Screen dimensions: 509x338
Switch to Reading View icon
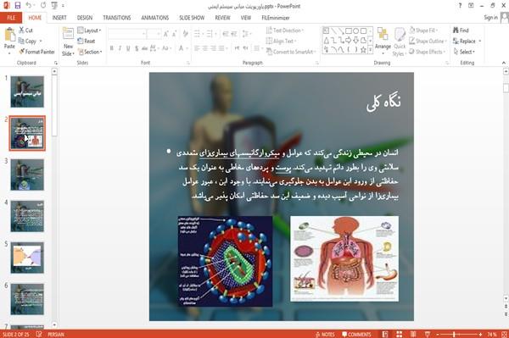tap(413, 335)
